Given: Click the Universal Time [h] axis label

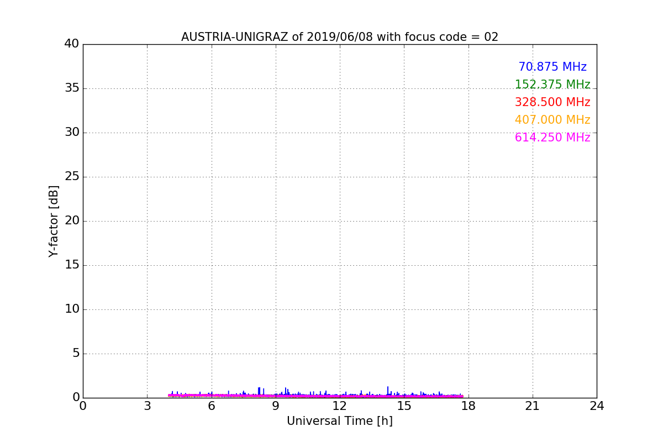Looking at the screenshot, I should pyautogui.click(x=340, y=421).
